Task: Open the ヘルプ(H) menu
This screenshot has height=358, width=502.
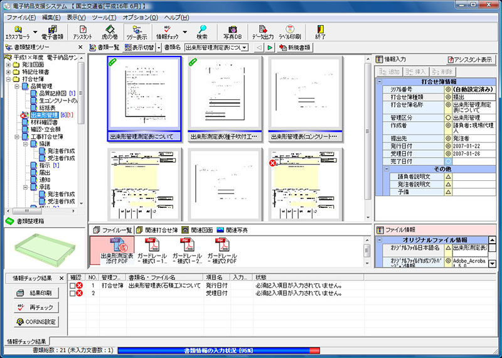Action: click(x=176, y=18)
